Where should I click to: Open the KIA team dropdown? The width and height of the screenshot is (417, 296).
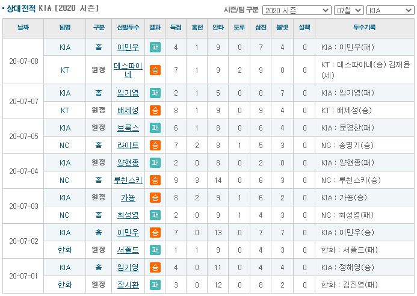click(x=390, y=10)
